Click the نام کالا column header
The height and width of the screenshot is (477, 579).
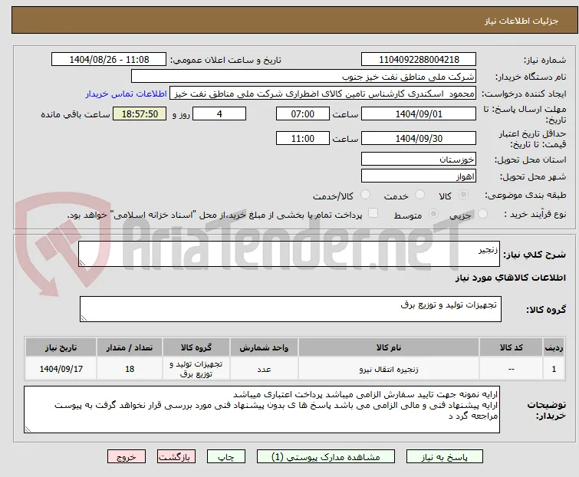click(x=389, y=348)
